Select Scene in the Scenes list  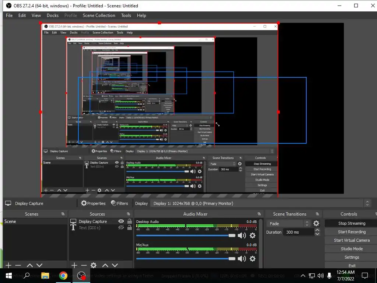(35, 221)
